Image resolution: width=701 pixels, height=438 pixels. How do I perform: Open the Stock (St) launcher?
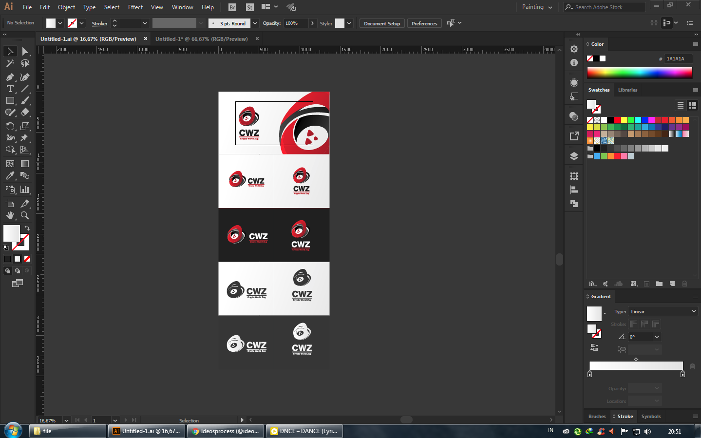(250, 7)
